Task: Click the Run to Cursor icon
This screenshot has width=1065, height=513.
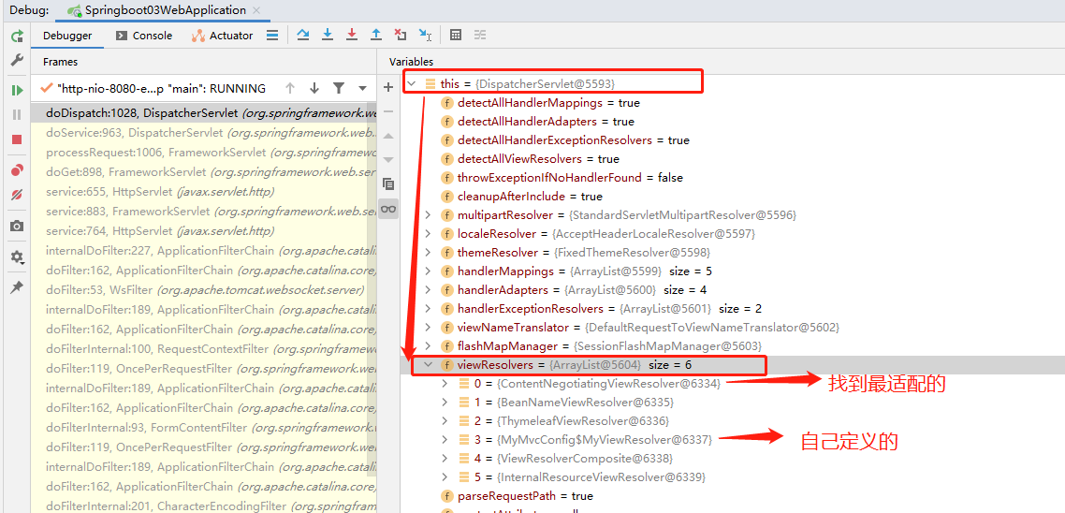Action: (x=425, y=36)
